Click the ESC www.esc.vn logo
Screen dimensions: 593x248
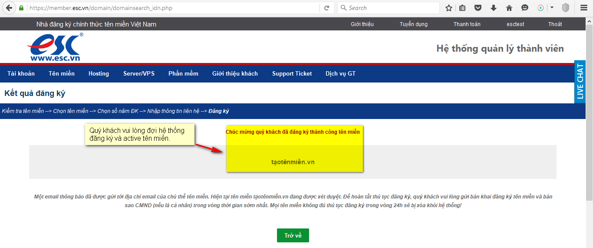(x=55, y=47)
